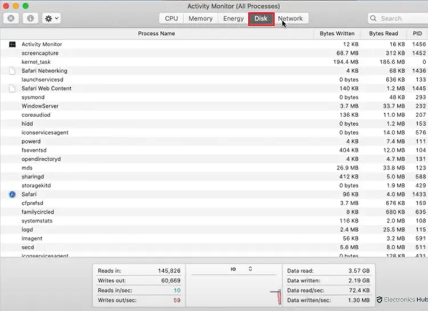Click the Data written 2.19 GB value
428x311 pixels.
pos(359,281)
